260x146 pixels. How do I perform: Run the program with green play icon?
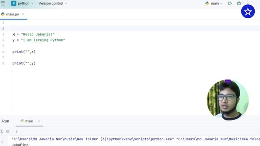(230, 3)
